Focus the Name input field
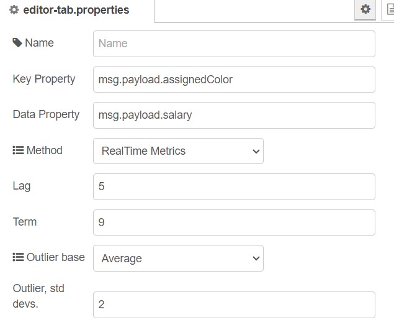 click(234, 44)
